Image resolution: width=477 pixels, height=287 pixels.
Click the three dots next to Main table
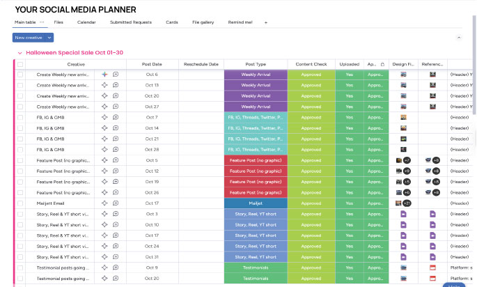point(42,22)
